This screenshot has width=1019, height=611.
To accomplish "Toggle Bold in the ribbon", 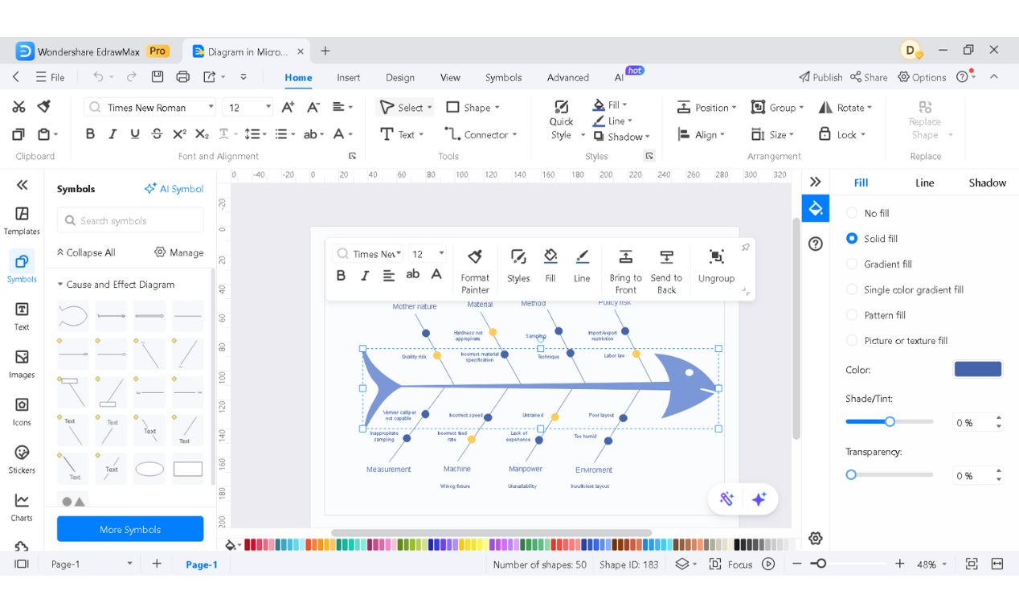I will (x=90, y=134).
